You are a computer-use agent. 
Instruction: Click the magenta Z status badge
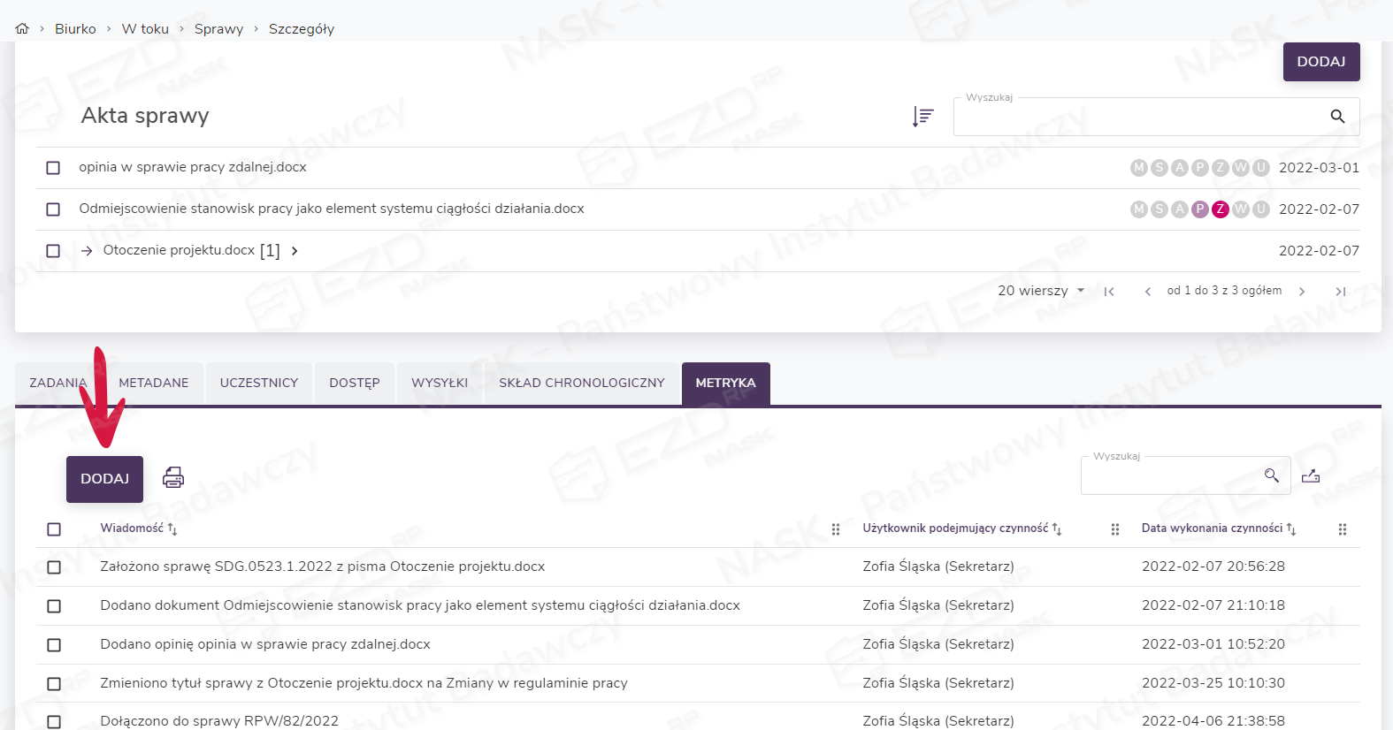point(1221,209)
